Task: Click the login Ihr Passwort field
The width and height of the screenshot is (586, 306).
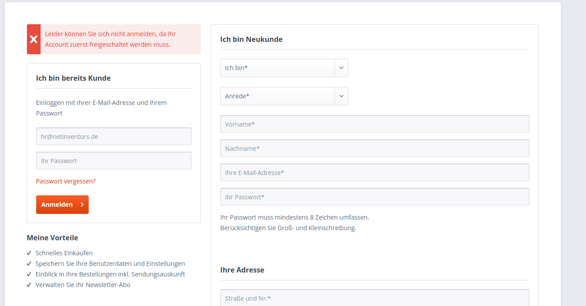Action: pyautogui.click(x=113, y=161)
